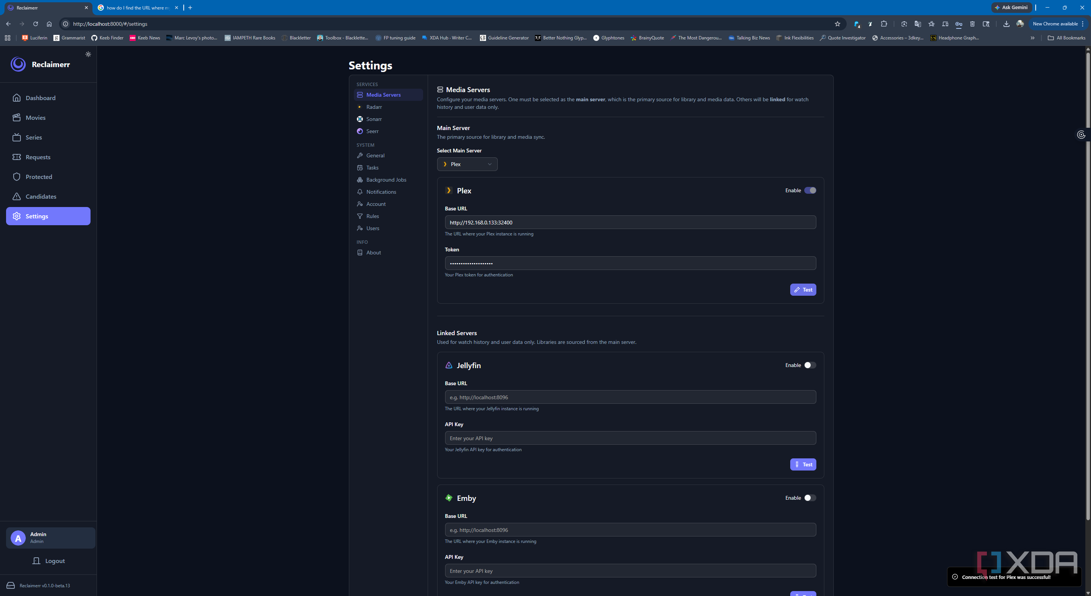
Task: Click the Jellyfin Base URL field
Action: [630, 397]
